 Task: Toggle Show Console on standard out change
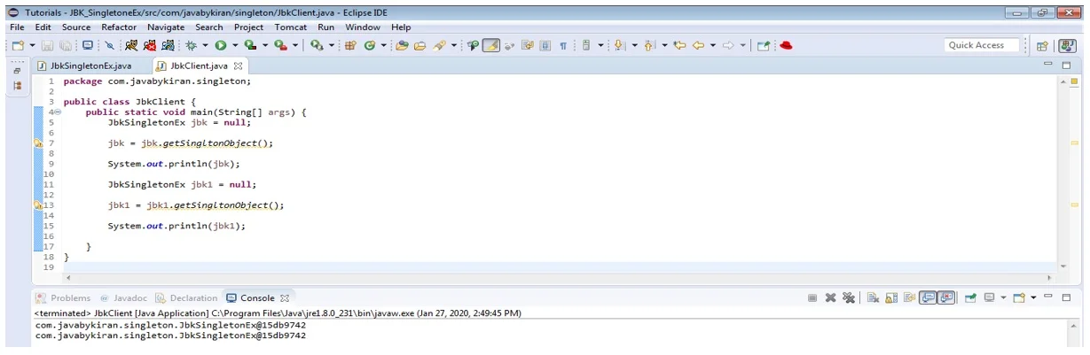coord(928,297)
